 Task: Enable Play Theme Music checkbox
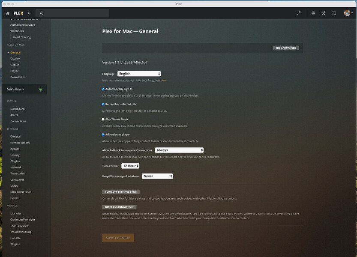point(103,119)
